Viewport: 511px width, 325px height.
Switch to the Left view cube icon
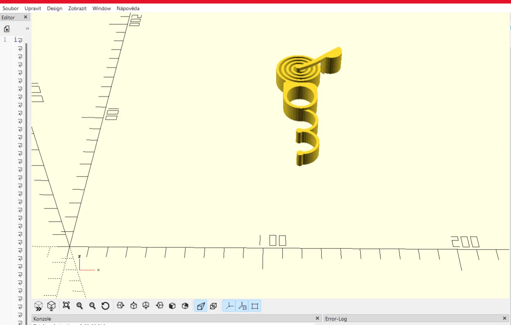pos(160,306)
